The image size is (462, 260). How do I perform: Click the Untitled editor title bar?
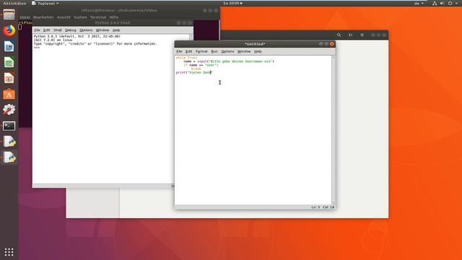[255, 44]
